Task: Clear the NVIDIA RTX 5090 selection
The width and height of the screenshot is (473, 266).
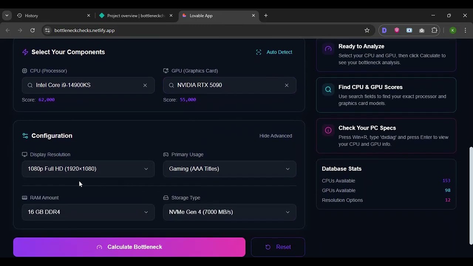Action: pos(286,85)
